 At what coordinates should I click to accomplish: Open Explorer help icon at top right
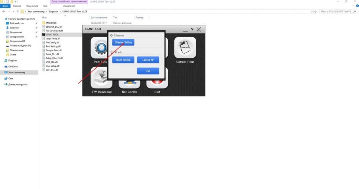357,6
